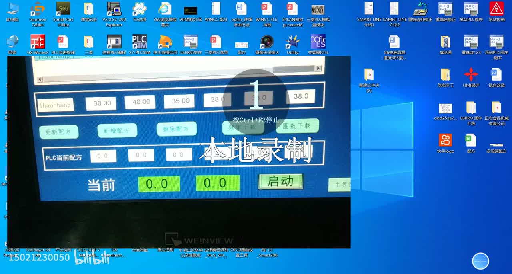
Task: Open 重铣齿机修正 project icon
Action: pyautogui.click(x=420, y=12)
